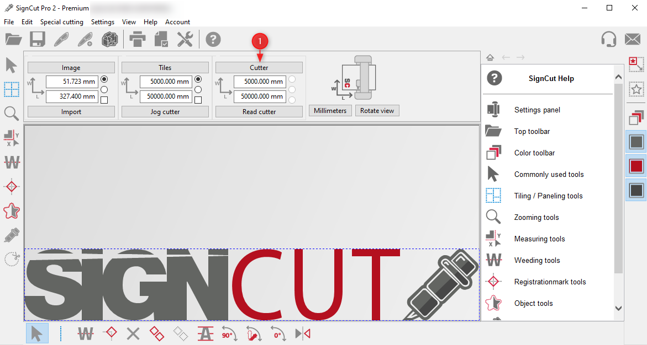Click the dashed circle scissors tool in sidebar
647x345 pixels.
[x=12, y=259]
